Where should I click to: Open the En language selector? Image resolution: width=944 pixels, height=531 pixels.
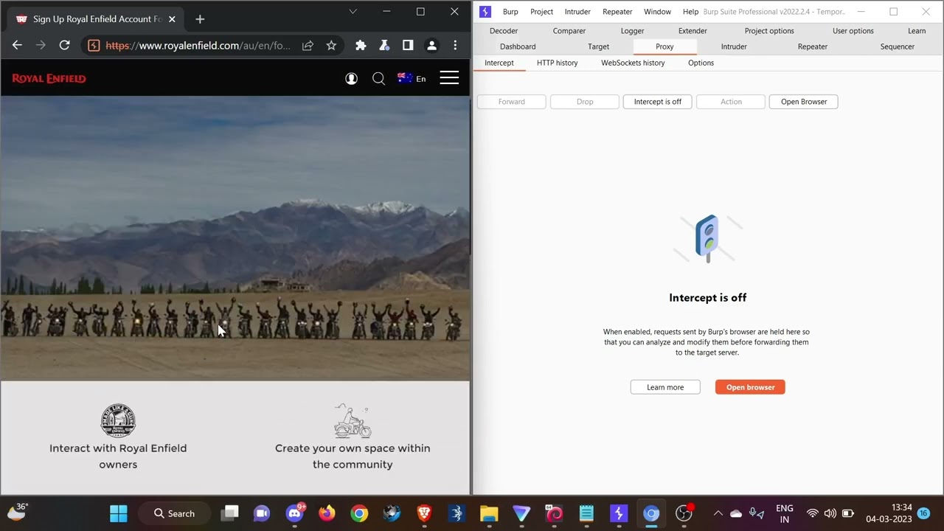(412, 78)
